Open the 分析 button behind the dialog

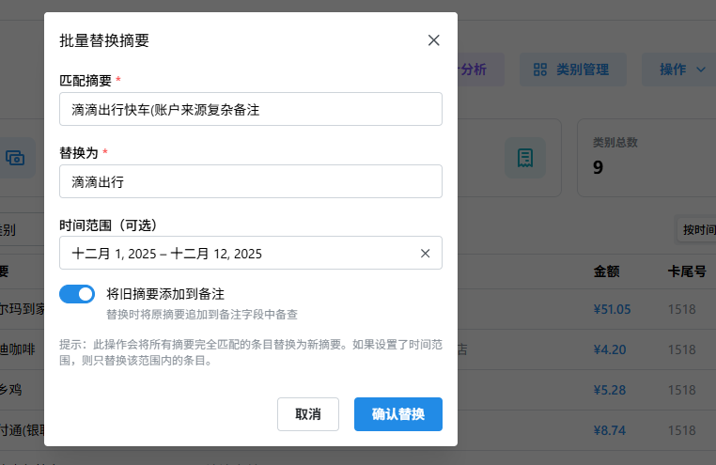coord(480,70)
